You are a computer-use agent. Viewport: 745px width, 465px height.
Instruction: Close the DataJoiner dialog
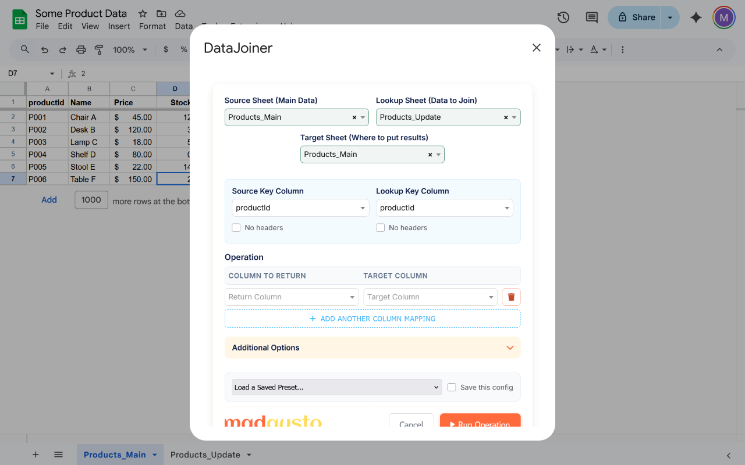536,48
